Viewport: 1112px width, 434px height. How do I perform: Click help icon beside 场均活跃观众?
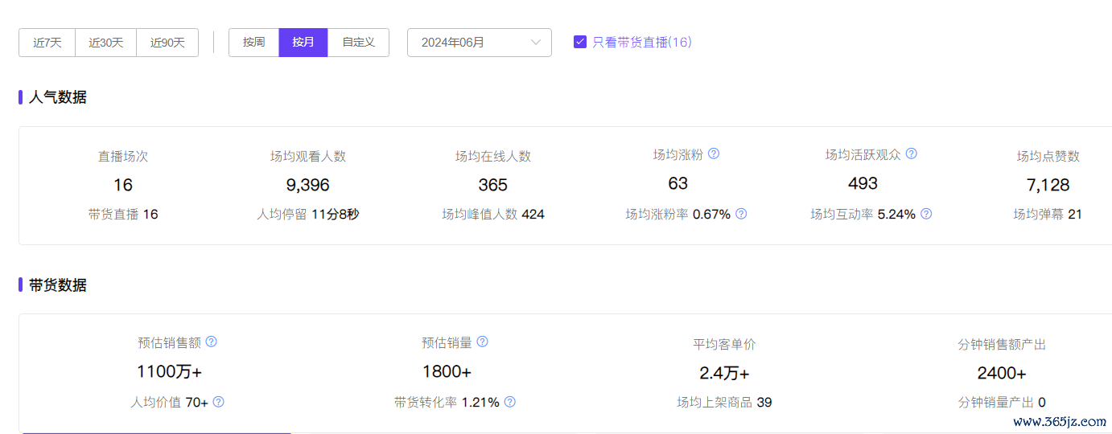point(911,154)
